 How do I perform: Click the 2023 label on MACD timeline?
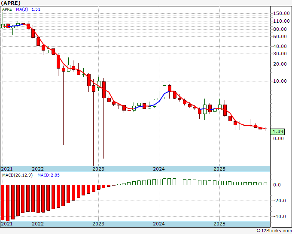click(x=98, y=224)
